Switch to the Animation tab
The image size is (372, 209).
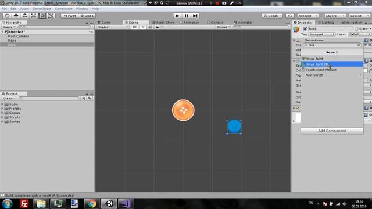click(189, 23)
